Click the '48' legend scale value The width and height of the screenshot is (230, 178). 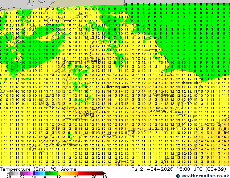pos(104,177)
